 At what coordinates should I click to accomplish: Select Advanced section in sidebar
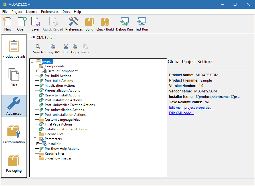point(14,106)
